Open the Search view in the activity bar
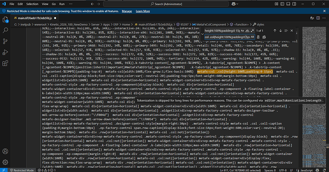Image resolution: width=329 pixels, height=172 pixels. [5, 30]
